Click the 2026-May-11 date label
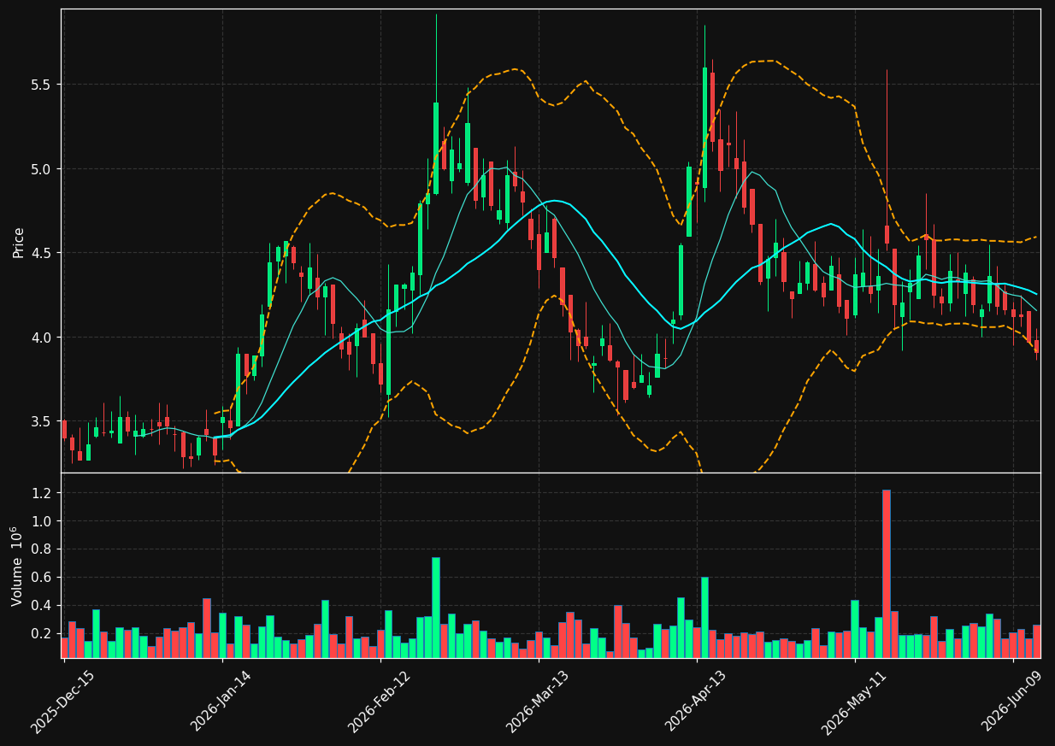Image resolution: width=1055 pixels, height=746 pixels. (853, 702)
